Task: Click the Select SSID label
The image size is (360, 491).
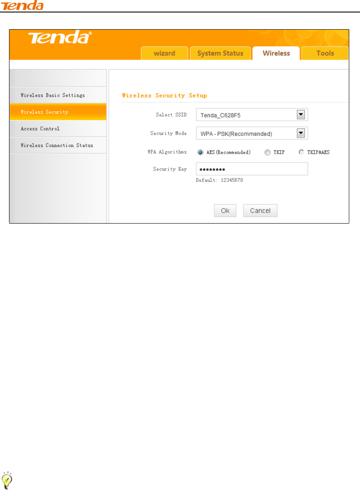Action: coord(171,115)
